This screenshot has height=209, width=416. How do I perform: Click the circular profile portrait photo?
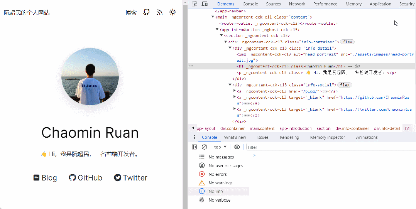tap(90, 77)
